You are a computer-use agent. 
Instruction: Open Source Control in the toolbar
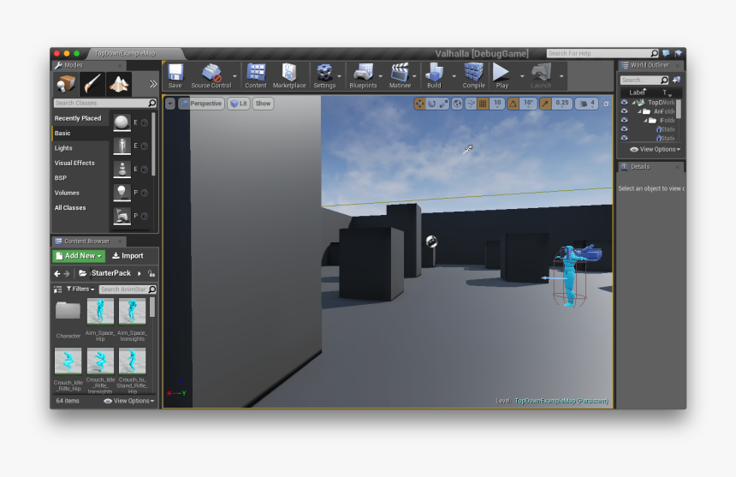point(211,75)
